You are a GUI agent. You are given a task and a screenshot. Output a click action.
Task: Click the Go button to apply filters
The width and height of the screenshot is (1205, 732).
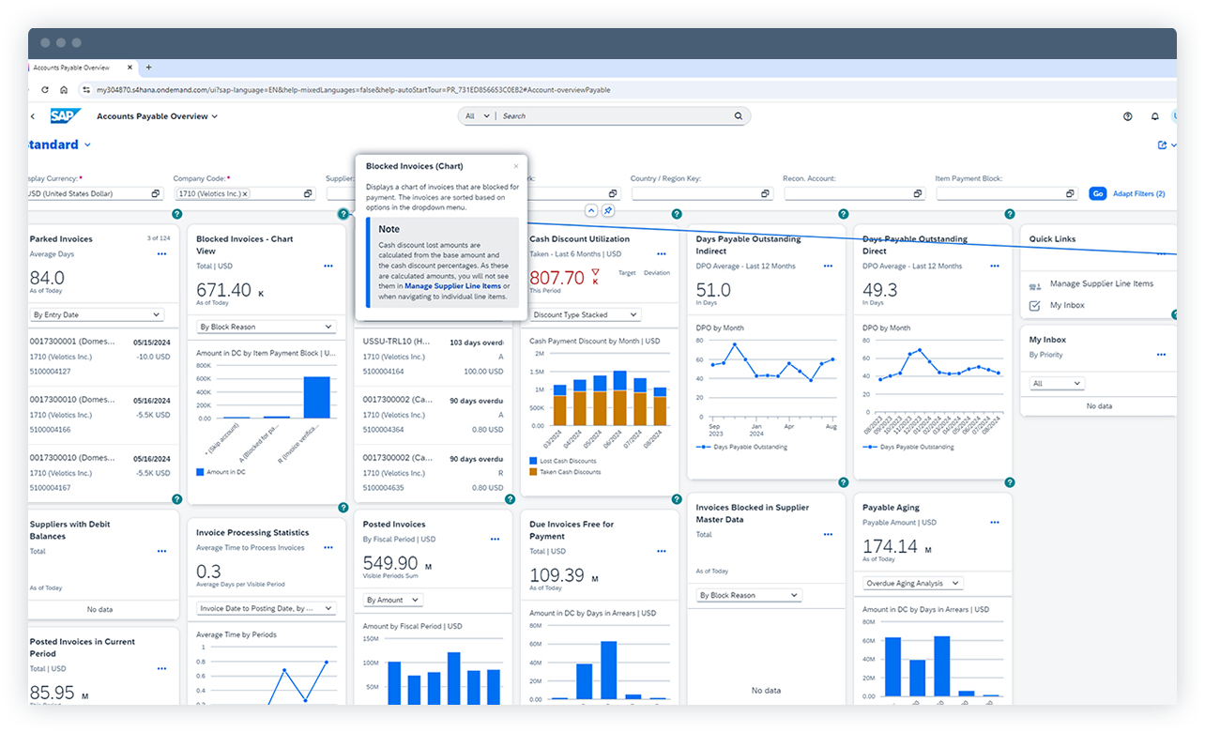click(x=1097, y=193)
